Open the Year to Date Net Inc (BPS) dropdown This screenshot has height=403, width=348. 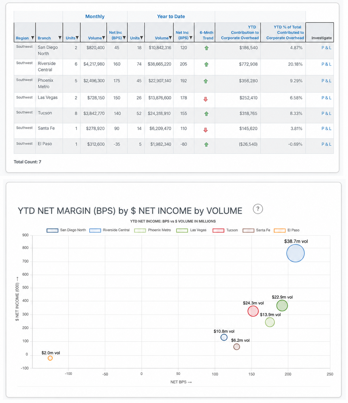191,38
